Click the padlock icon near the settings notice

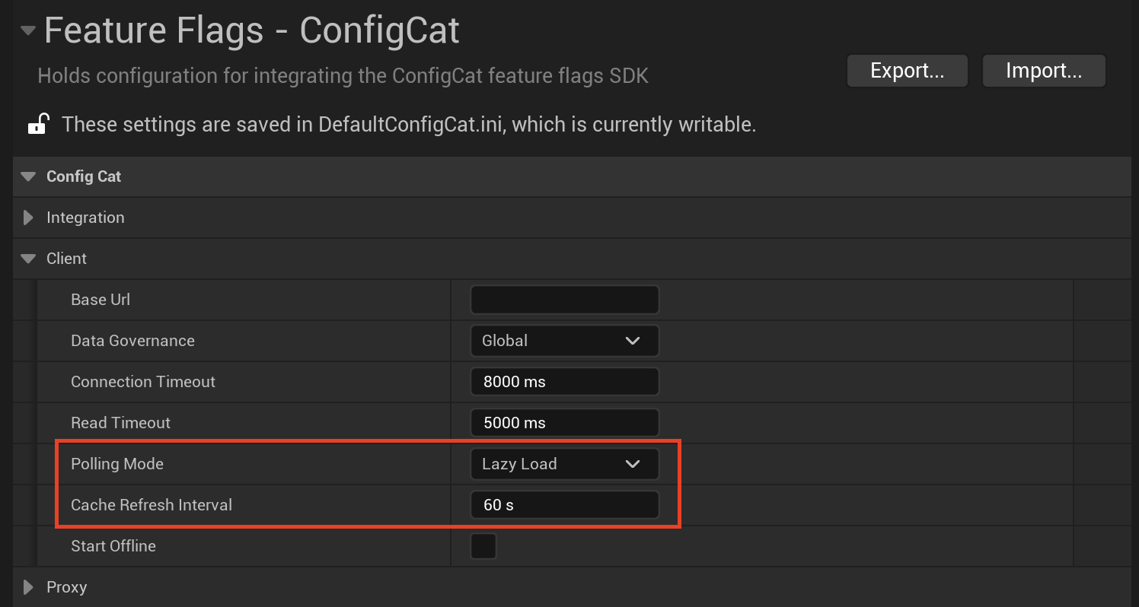point(38,122)
